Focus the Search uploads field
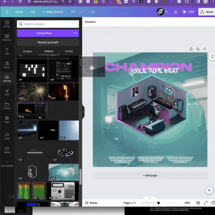 point(48,24)
